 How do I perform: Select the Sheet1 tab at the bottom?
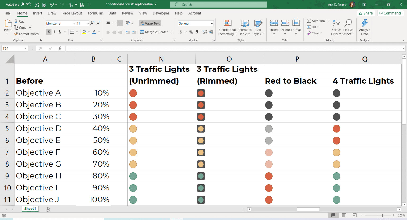pos(30,209)
